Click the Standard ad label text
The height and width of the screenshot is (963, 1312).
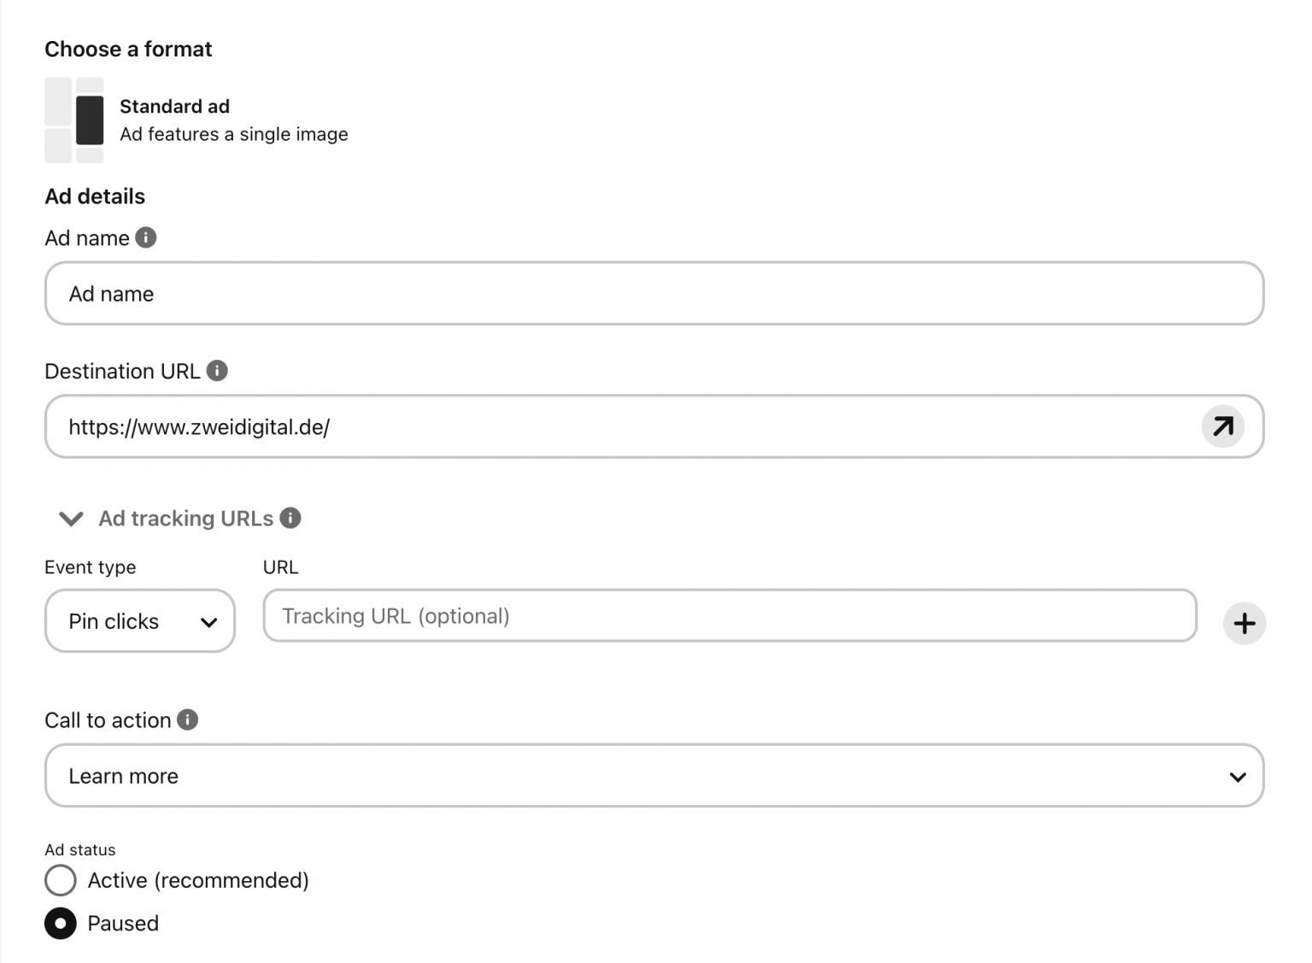[x=175, y=107]
